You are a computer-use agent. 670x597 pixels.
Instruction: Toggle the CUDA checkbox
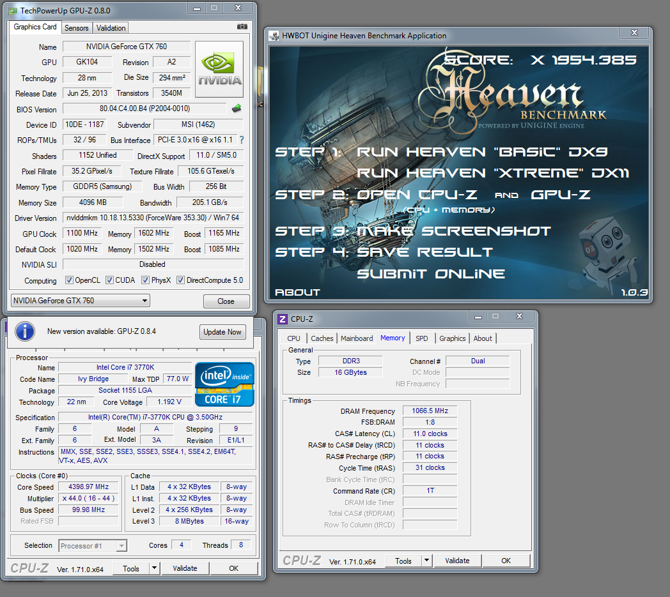109,280
